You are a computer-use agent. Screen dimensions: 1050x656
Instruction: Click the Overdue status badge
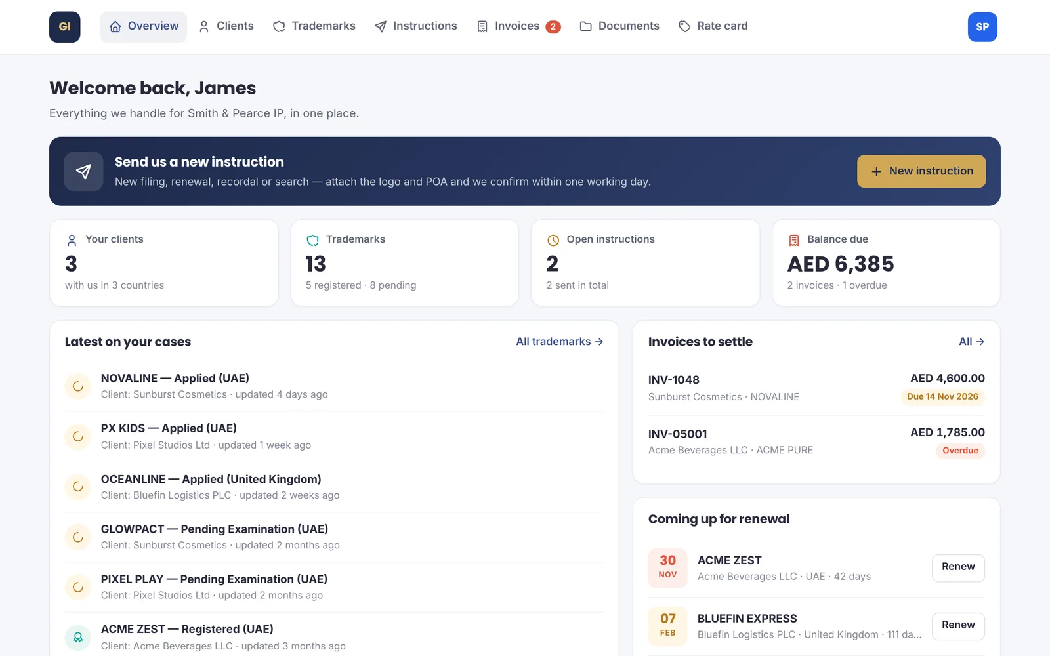(960, 451)
